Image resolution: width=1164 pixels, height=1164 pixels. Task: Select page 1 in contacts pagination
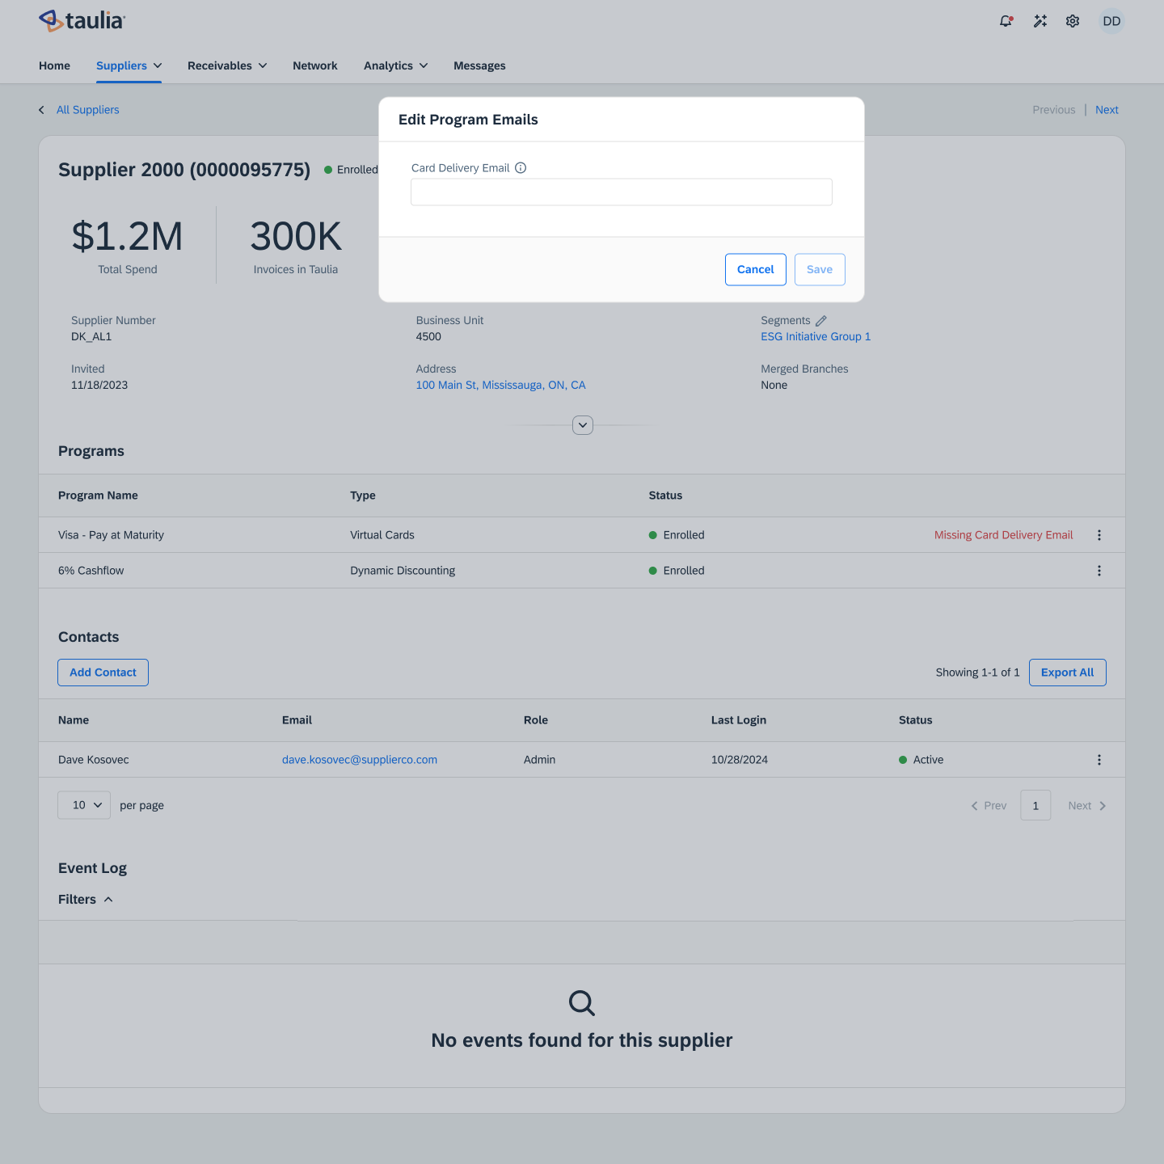coord(1035,805)
